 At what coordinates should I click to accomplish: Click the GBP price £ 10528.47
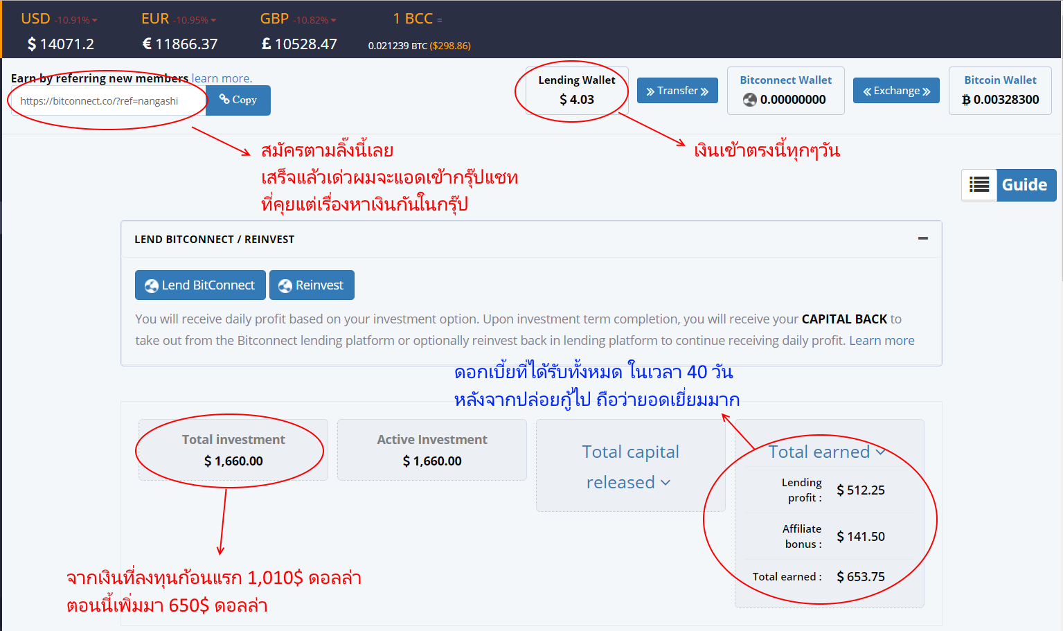[x=299, y=44]
